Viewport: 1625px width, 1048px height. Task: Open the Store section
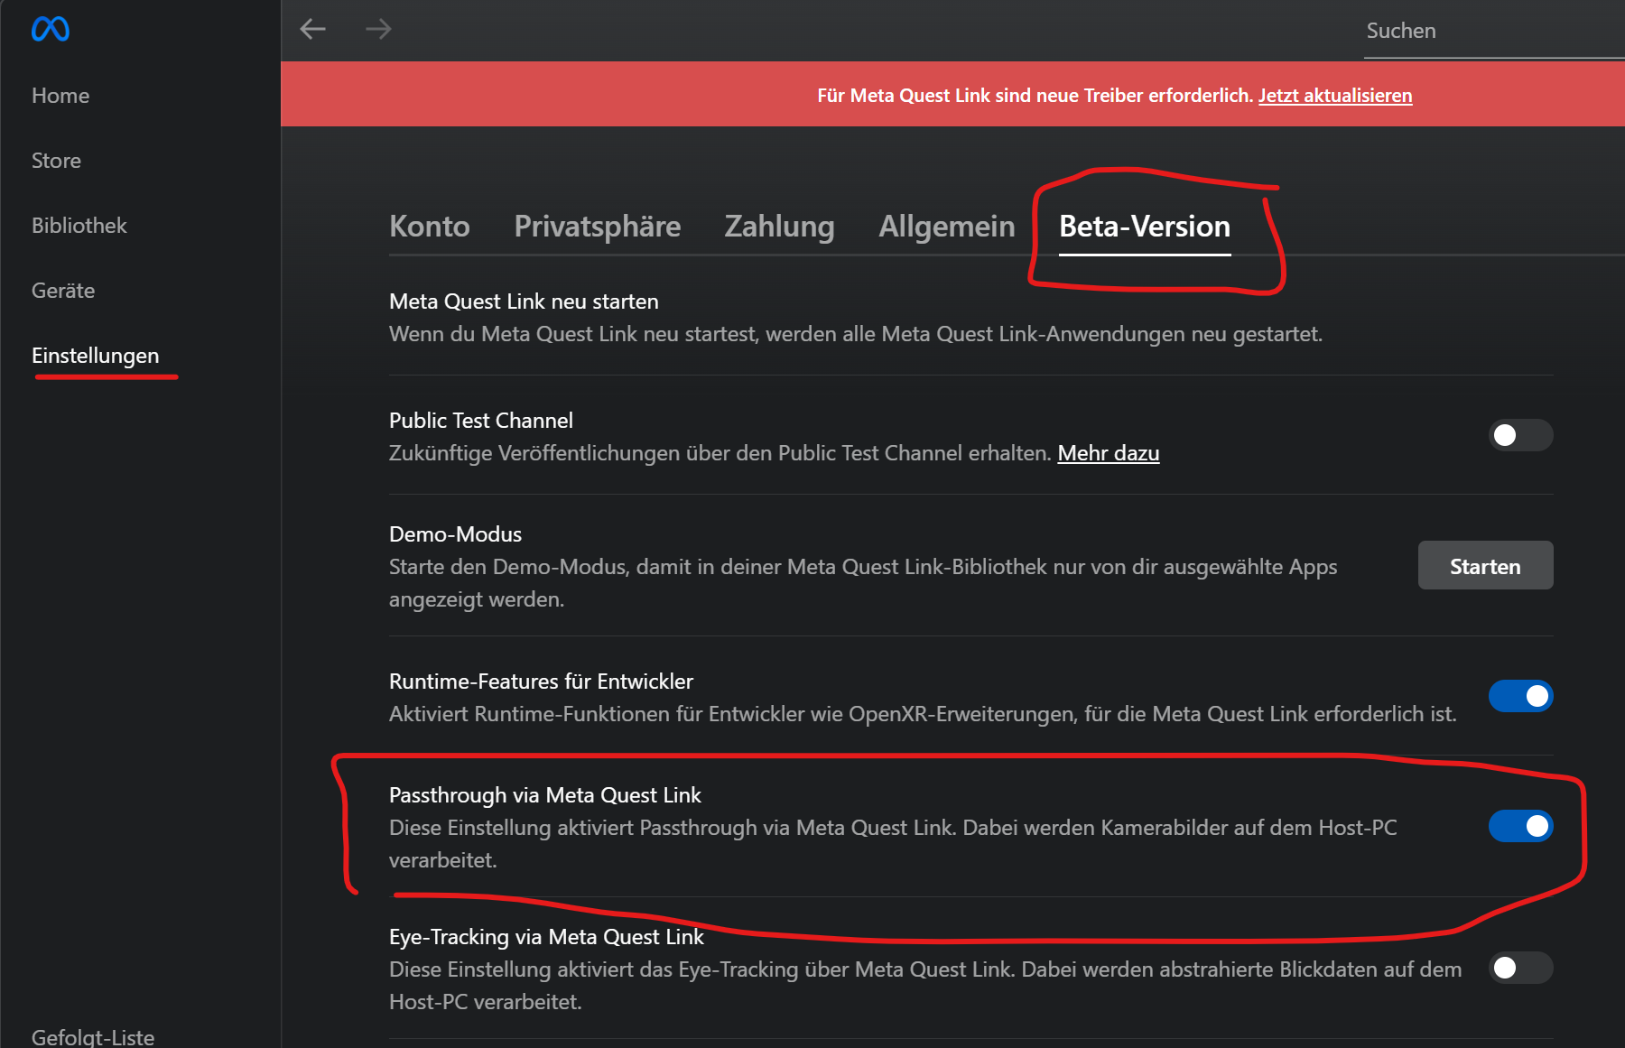coord(56,161)
